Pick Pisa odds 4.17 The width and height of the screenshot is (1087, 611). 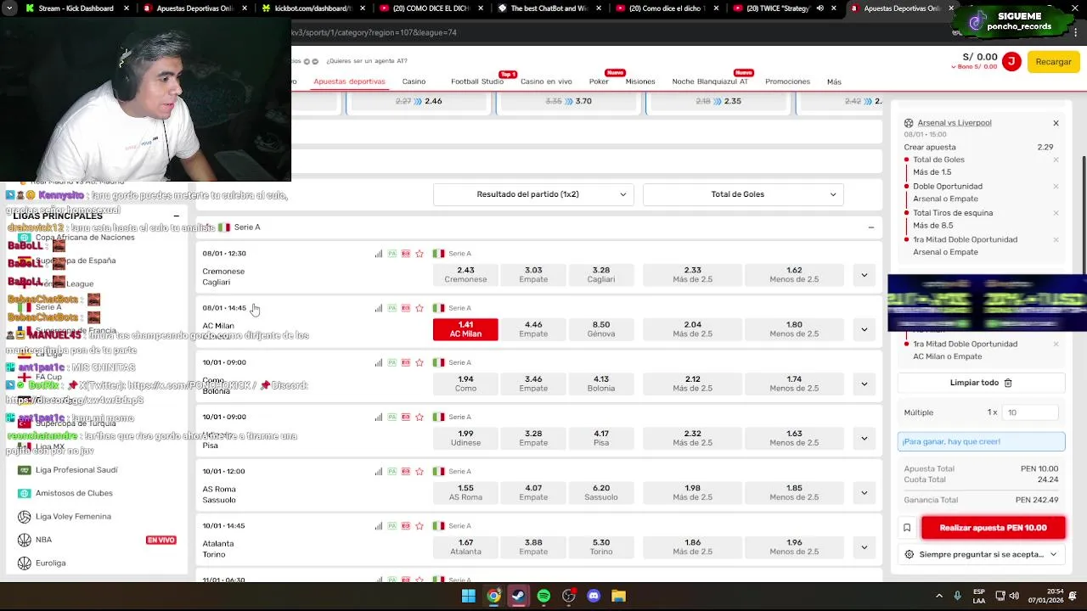(601, 437)
